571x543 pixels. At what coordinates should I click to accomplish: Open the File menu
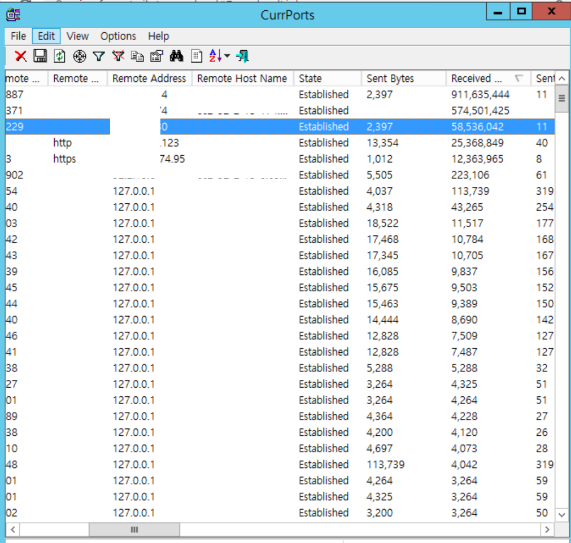point(18,36)
